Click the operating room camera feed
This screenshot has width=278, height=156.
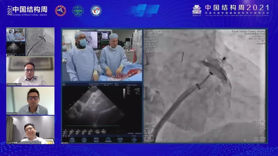[x=102, y=55]
